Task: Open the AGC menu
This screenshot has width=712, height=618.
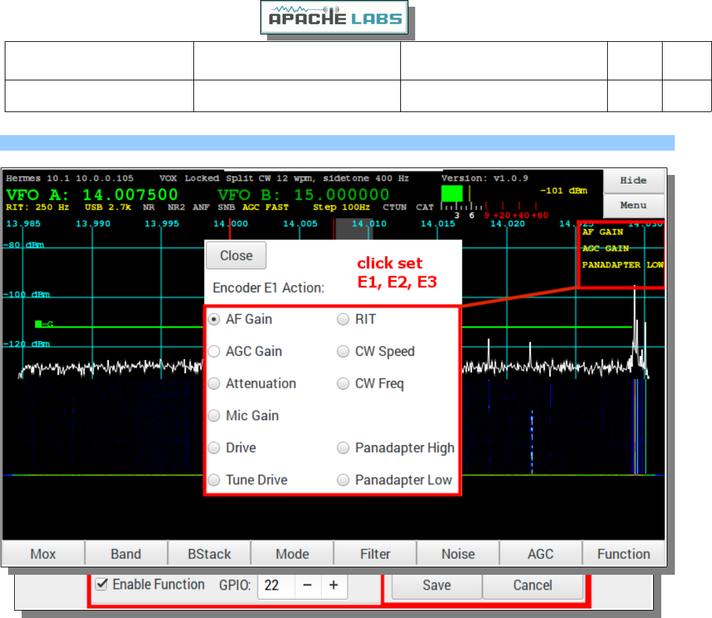Action: (541, 554)
